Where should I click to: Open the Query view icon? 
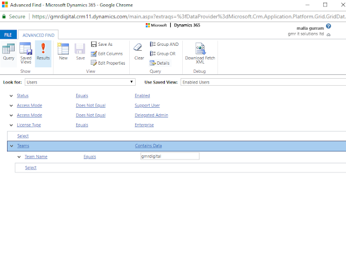[x=9, y=52]
